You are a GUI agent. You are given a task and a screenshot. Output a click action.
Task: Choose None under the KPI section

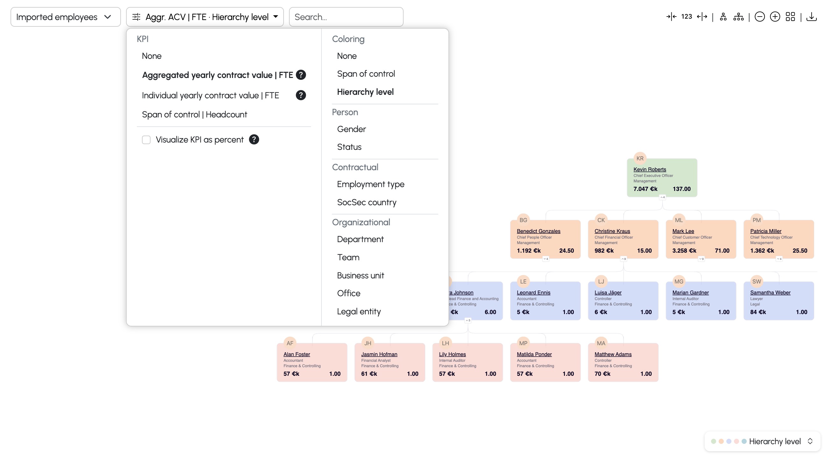click(x=152, y=56)
